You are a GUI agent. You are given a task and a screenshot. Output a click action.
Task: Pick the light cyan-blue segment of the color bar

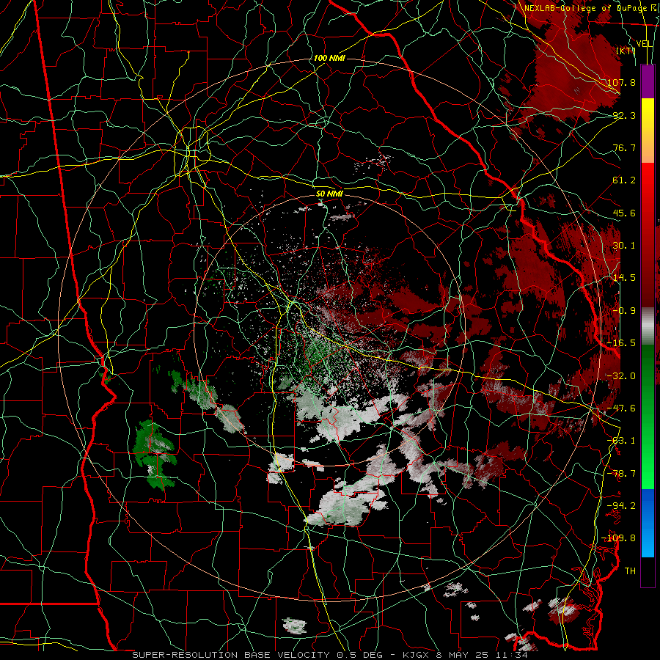pos(648,543)
